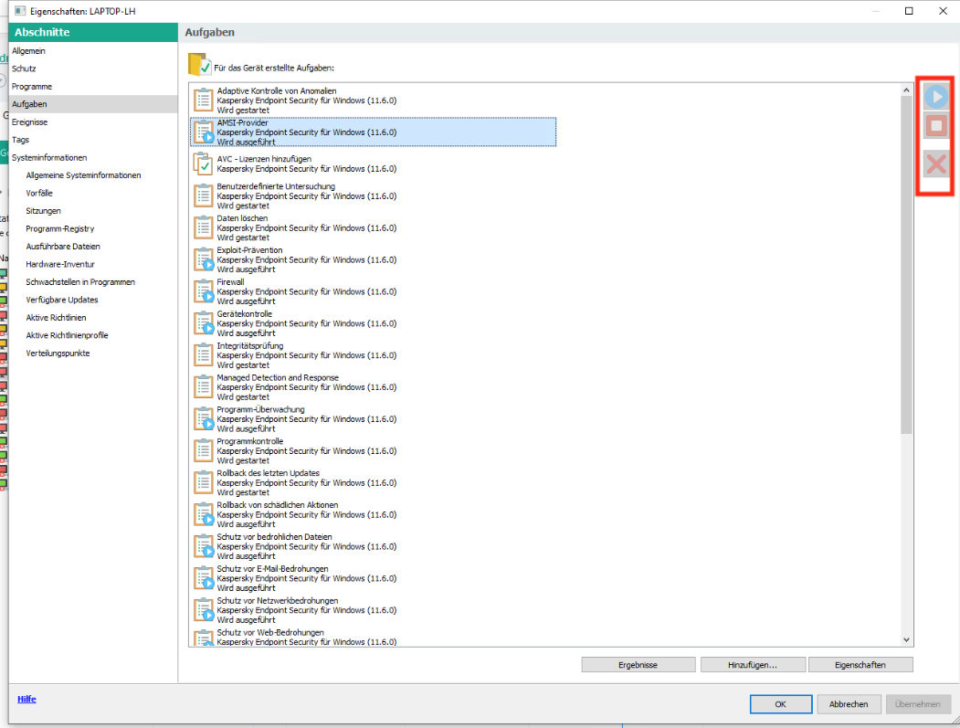The width and height of the screenshot is (960, 728).
Task: Start the selected task with the play icon
Action: pos(935,97)
